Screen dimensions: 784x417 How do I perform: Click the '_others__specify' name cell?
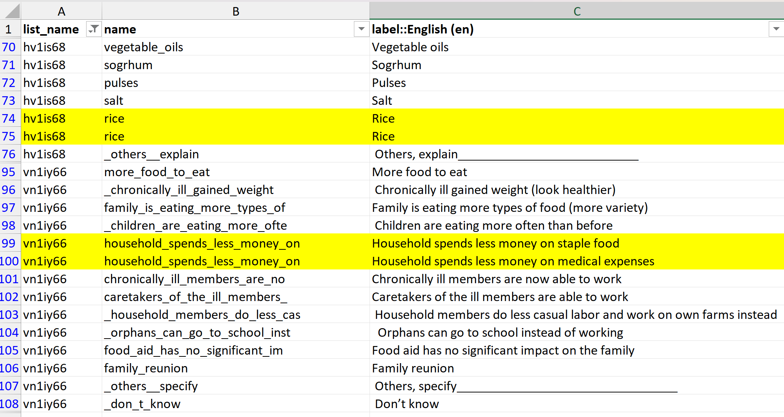tap(151, 386)
